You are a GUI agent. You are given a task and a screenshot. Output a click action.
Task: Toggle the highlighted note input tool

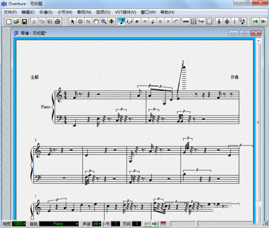click(x=122, y=21)
